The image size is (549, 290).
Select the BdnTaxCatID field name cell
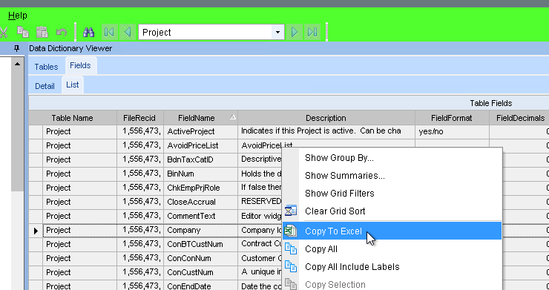pos(200,159)
